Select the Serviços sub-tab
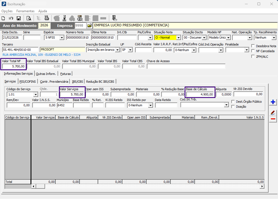Image resolution: width=278 pixels, height=199 pixels. (x=10, y=81)
